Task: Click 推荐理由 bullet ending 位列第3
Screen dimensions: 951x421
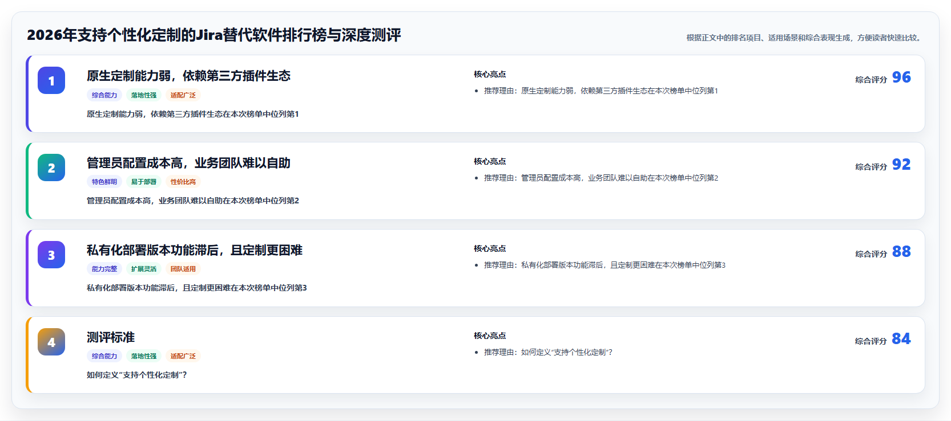Action: click(605, 265)
